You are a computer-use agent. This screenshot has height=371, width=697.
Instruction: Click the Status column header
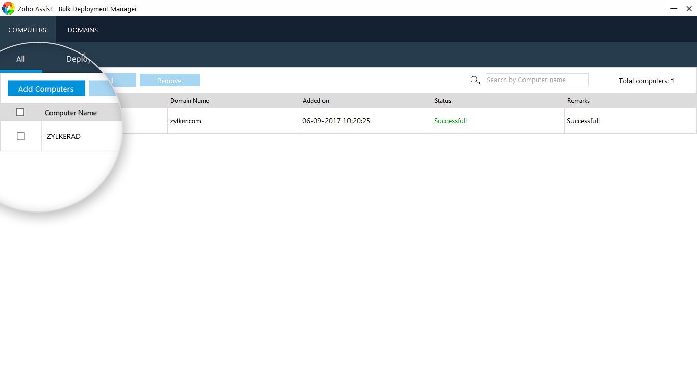(x=442, y=101)
